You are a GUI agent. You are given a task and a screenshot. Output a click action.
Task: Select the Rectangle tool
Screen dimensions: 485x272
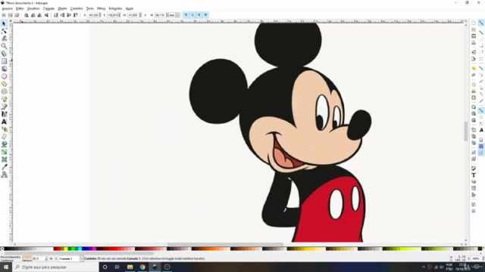point(4,61)
